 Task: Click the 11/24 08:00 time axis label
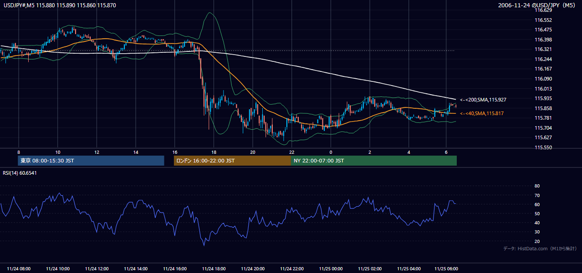pyautogui.click(x=19, y=268)
